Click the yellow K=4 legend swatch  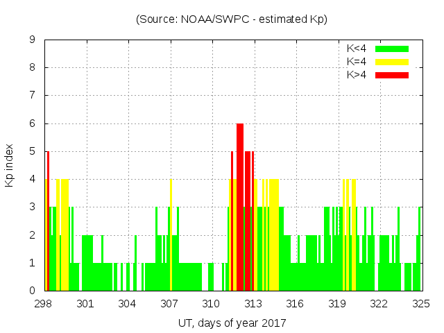(x=392, y=62)
